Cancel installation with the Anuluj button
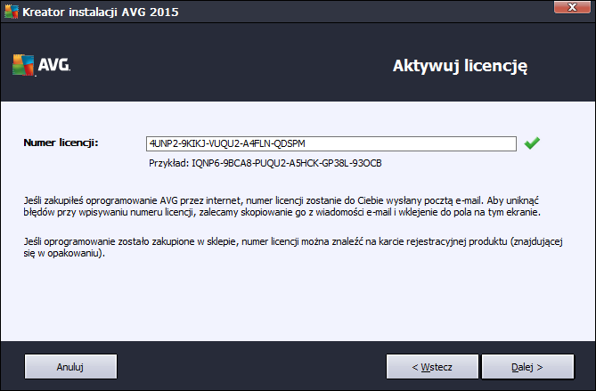The height and width of the screenshot is (391, 596). (x=70, y=367)
